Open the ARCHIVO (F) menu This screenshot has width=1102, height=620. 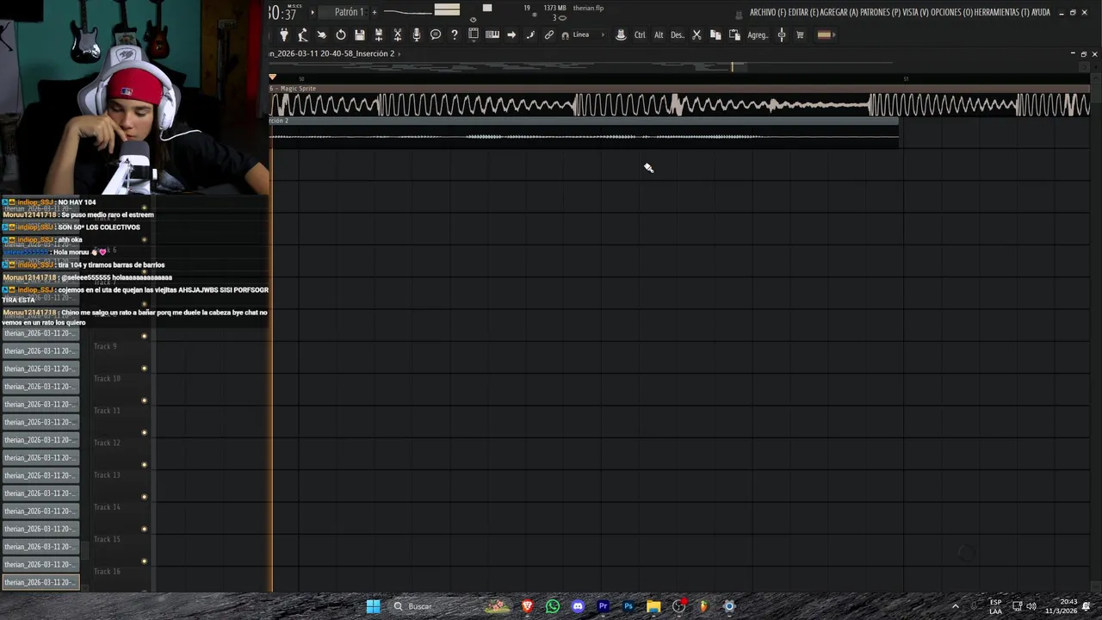768,12
